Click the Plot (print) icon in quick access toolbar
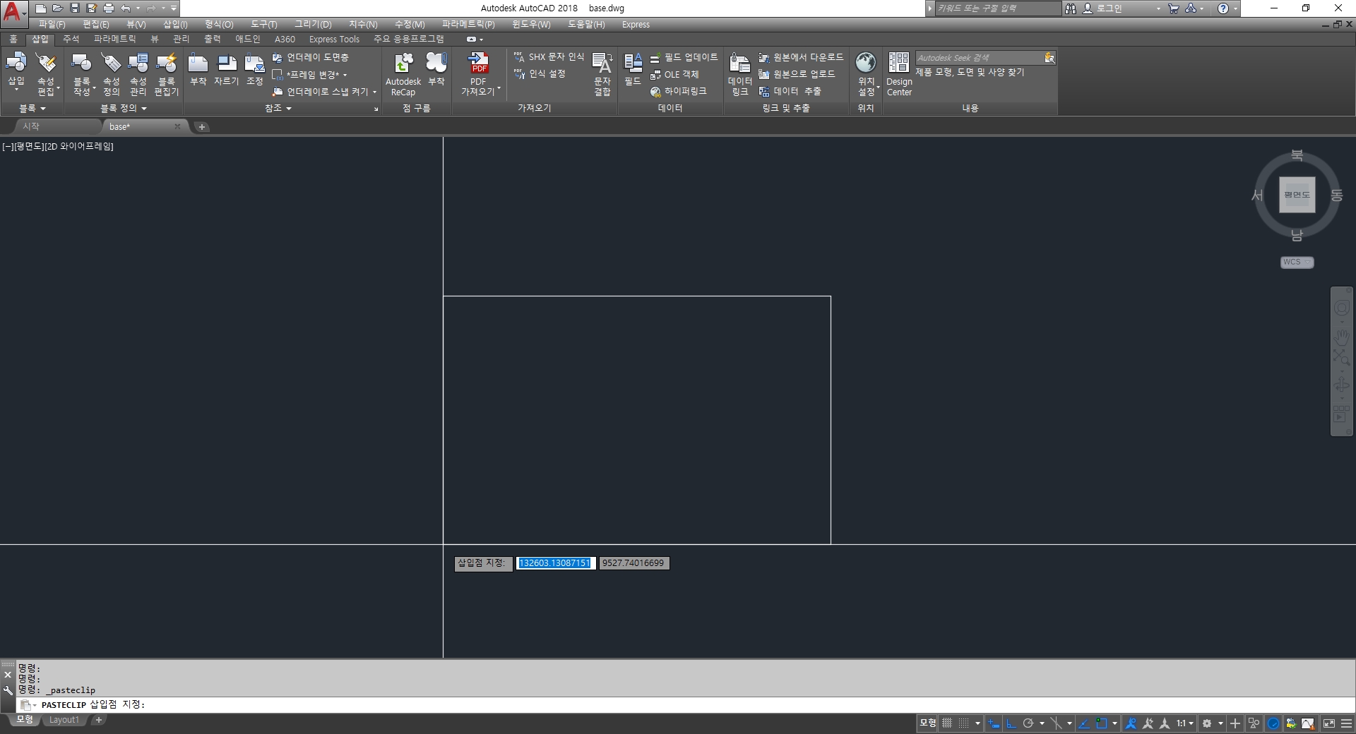The height and width of the screenshot is (734, 1356). point(108,8)
